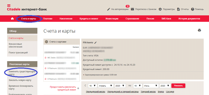
Task: Edit FFA konts name with pencil icon
Action: point(95,43)
